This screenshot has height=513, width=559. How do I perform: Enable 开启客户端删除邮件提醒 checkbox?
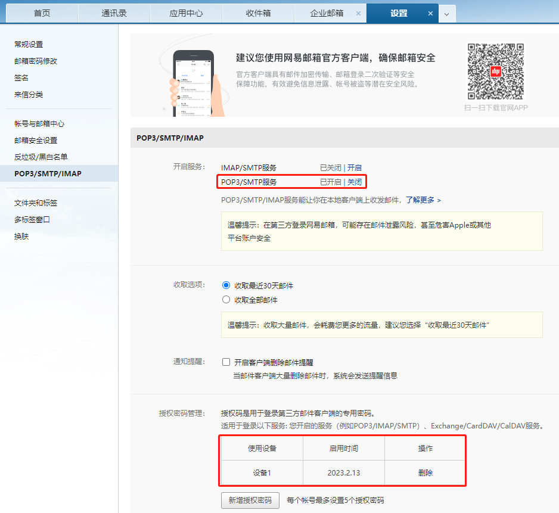coord(226,362)
